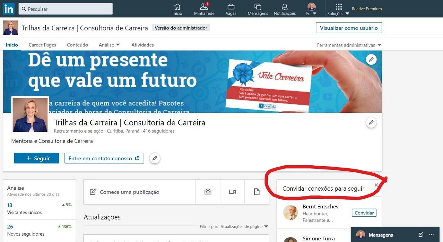Screen dimensions: 443x242
Task: Edit the contact button pencil icon
Action: [155, 158]
